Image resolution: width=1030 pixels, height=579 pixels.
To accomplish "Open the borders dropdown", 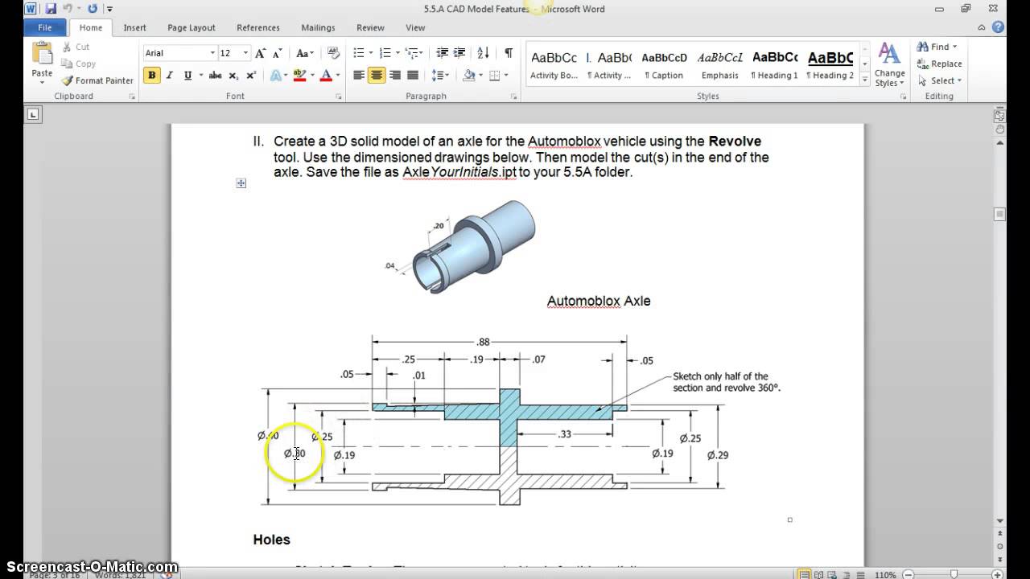I will 505,76.
